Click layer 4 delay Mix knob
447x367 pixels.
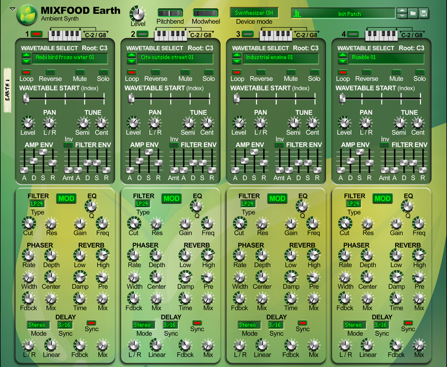[419, 345]
